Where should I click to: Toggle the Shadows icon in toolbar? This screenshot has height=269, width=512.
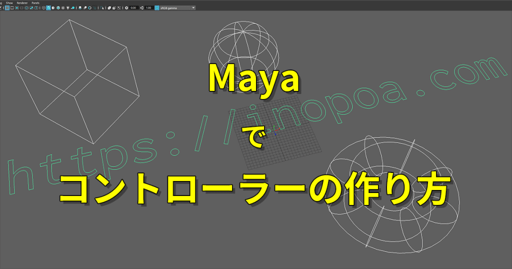(73, 8)
